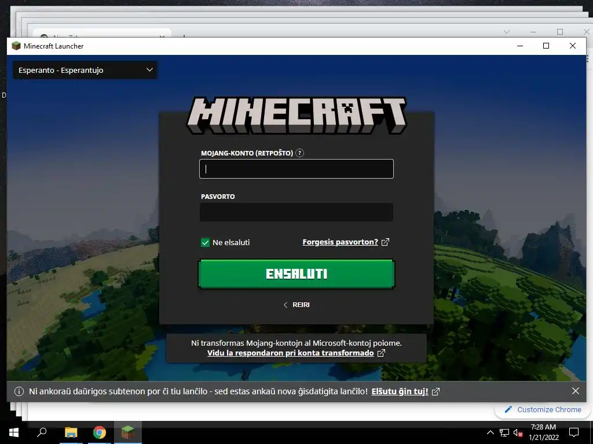
Task: Open the Esperanto language dropdown
Action: click(x=85, y=70)
